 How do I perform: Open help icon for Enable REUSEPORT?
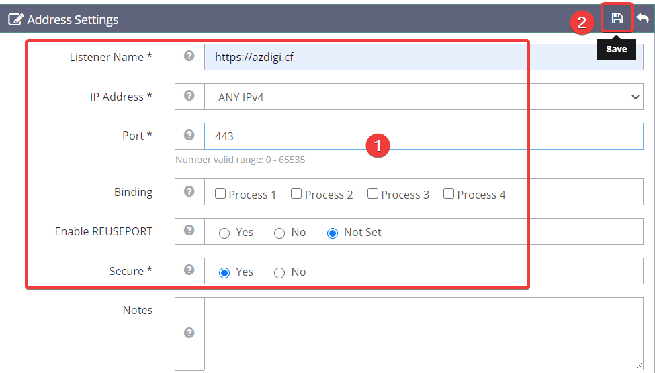pos(189,230)
